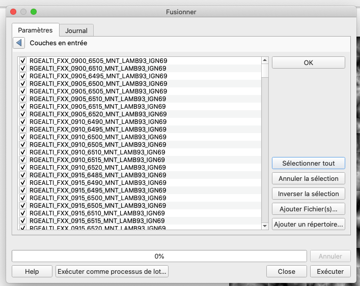Image resolution: width=360 pixels, height=286 pixels.
Task: Click Ajouter un répertoire... button
Action: coord(308,224)
